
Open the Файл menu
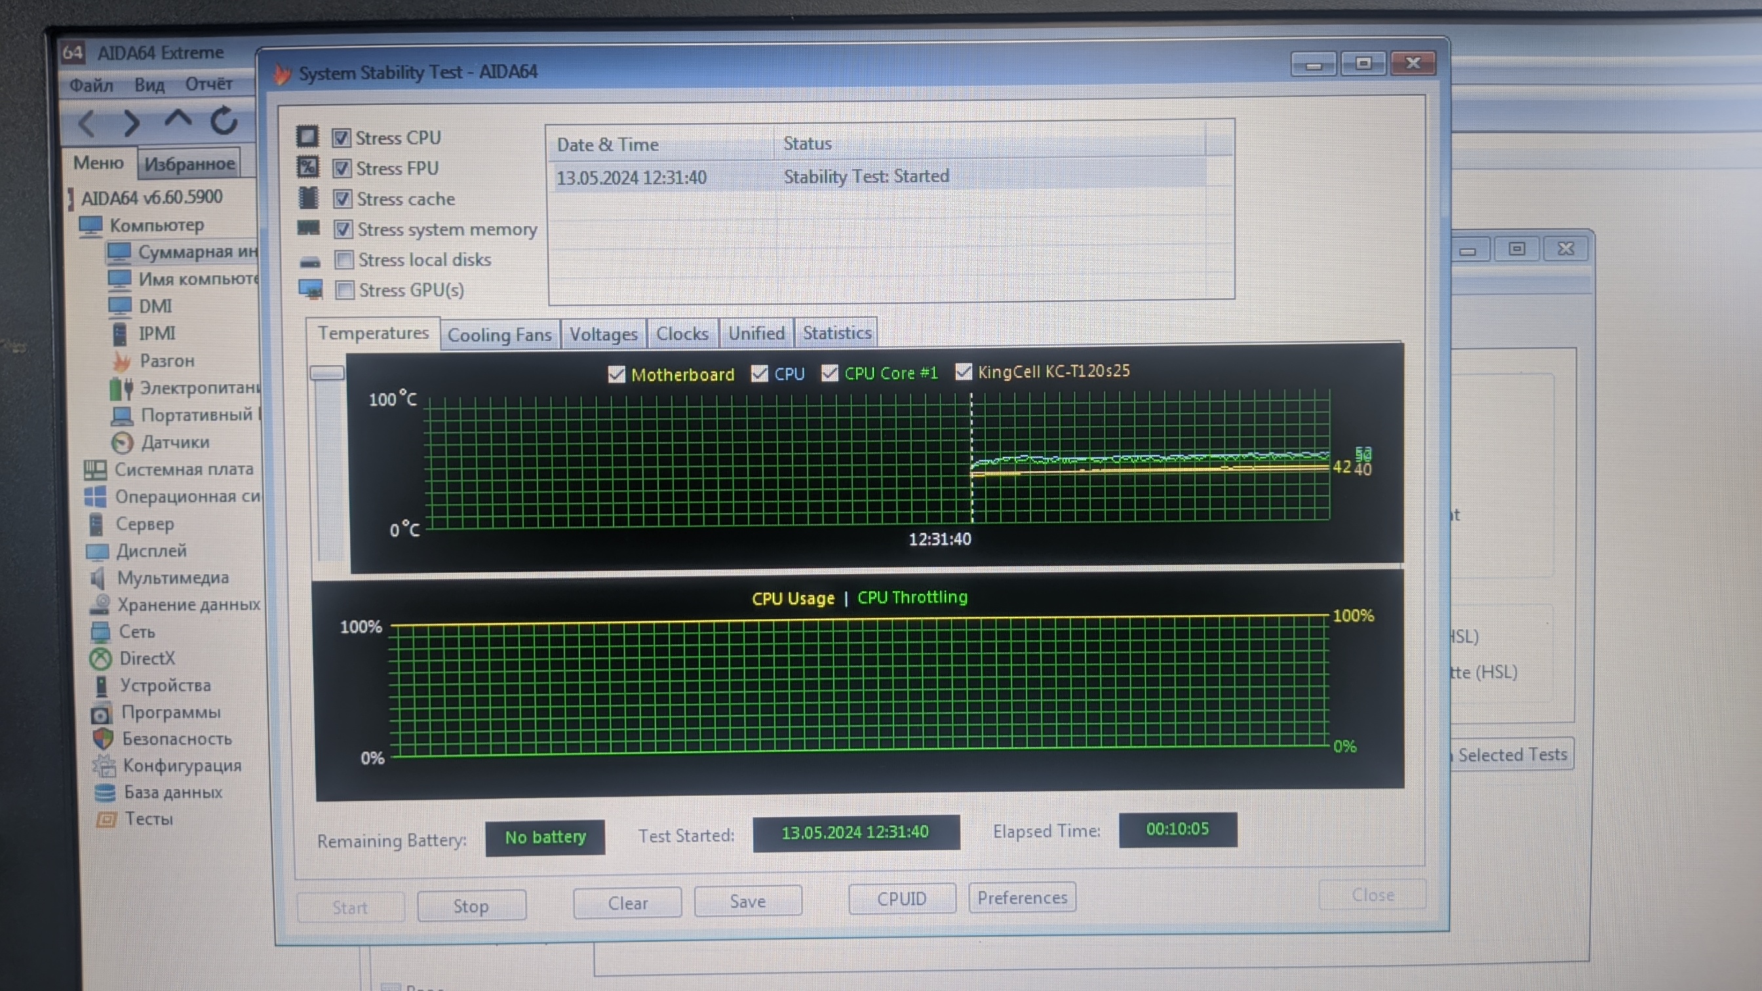pos(91,85)
